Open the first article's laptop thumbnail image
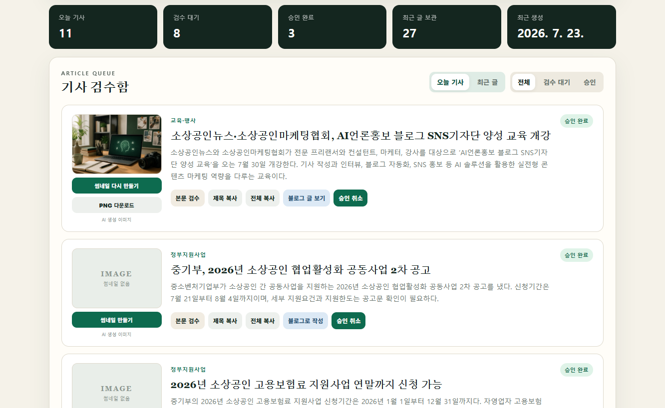Image resolution: width=665 pixels, height=408 pixels. (117, 144)
